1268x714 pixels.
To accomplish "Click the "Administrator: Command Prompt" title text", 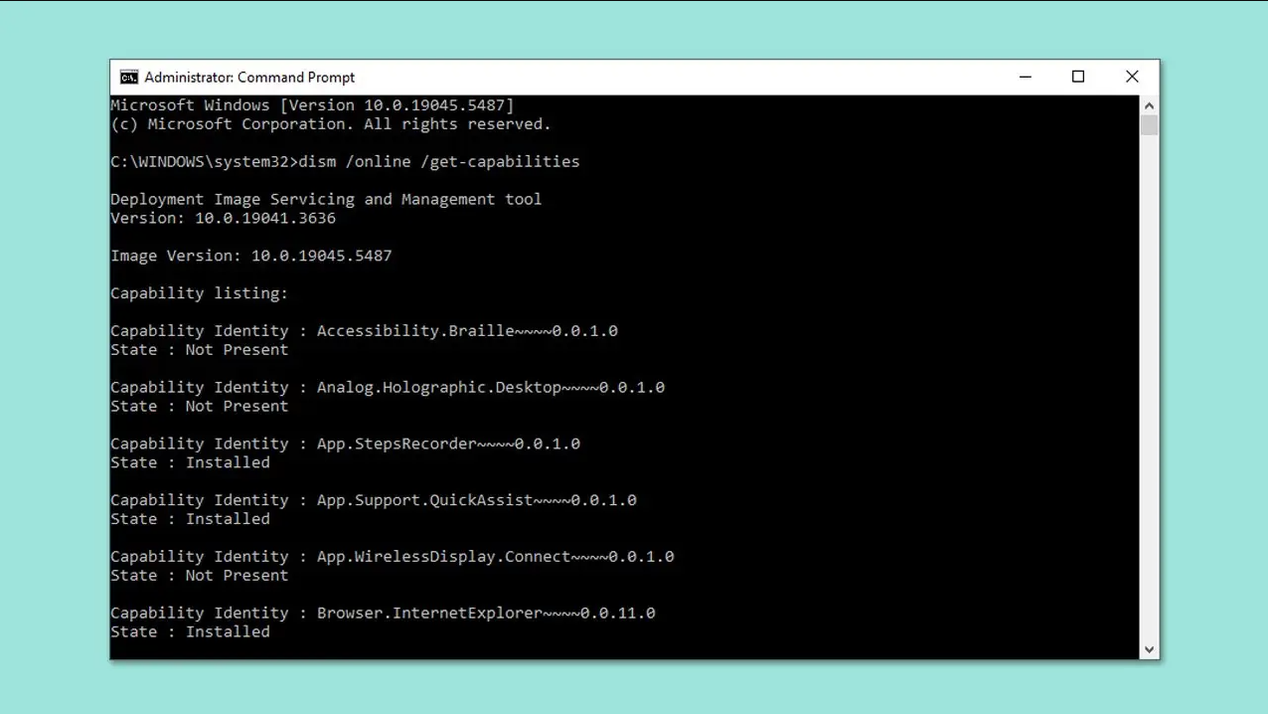I will tap(249, 78).
